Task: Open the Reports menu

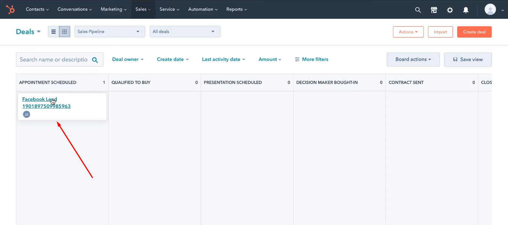Action: [x=237, y=9]
